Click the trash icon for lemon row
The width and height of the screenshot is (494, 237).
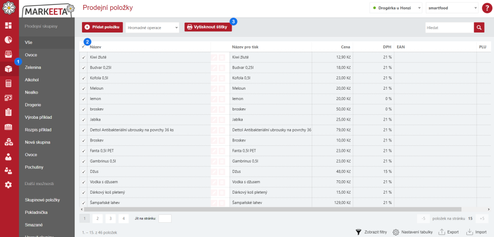[x=222, y=99]
